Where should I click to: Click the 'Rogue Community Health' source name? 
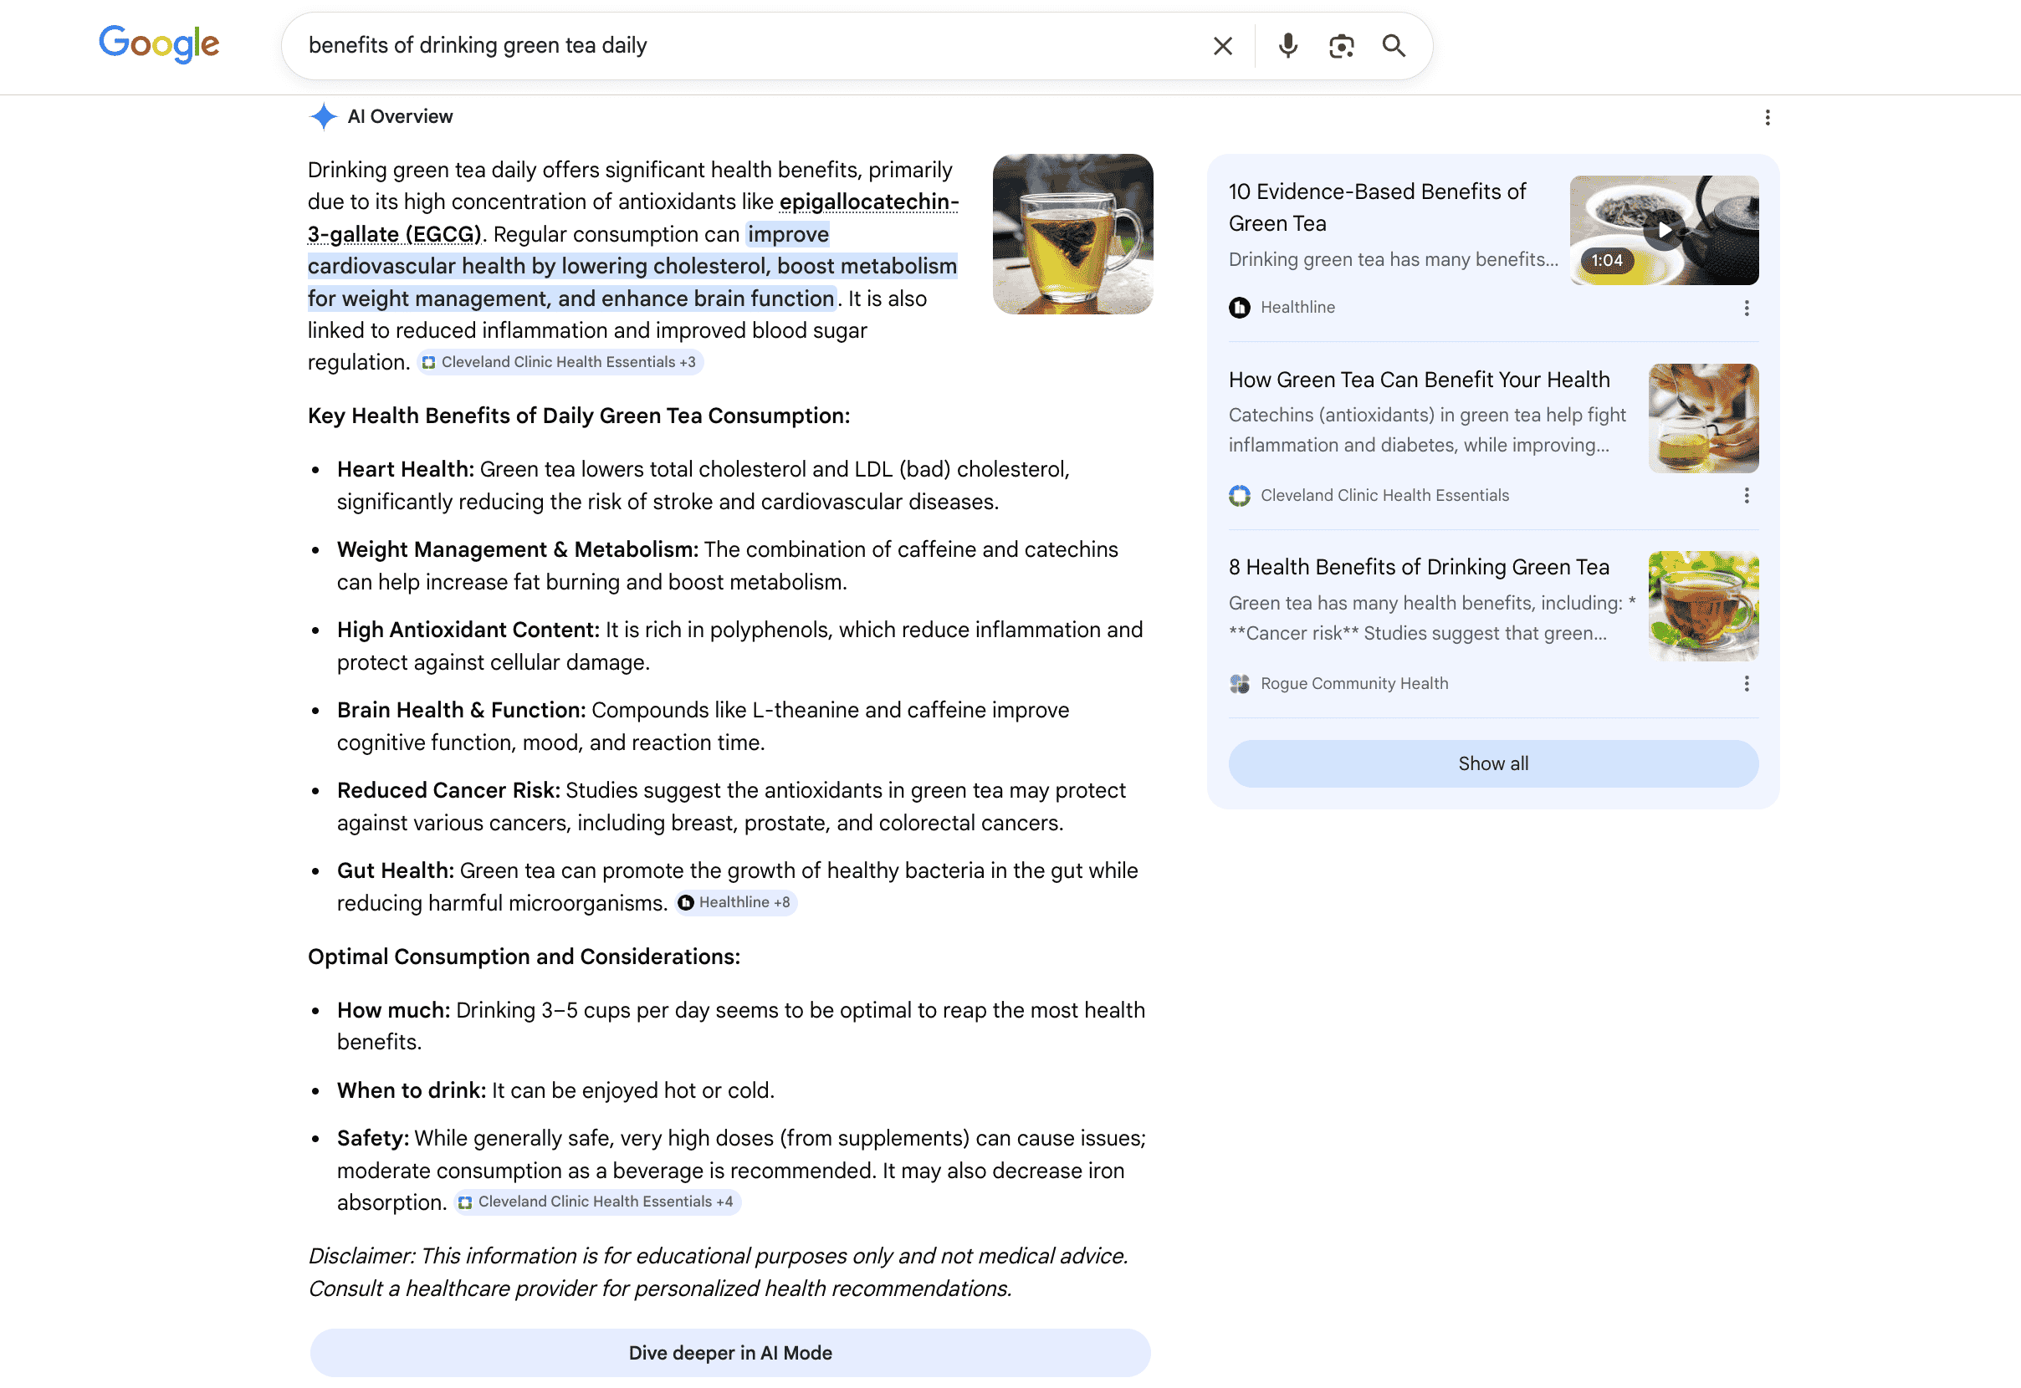[1353, 684]
